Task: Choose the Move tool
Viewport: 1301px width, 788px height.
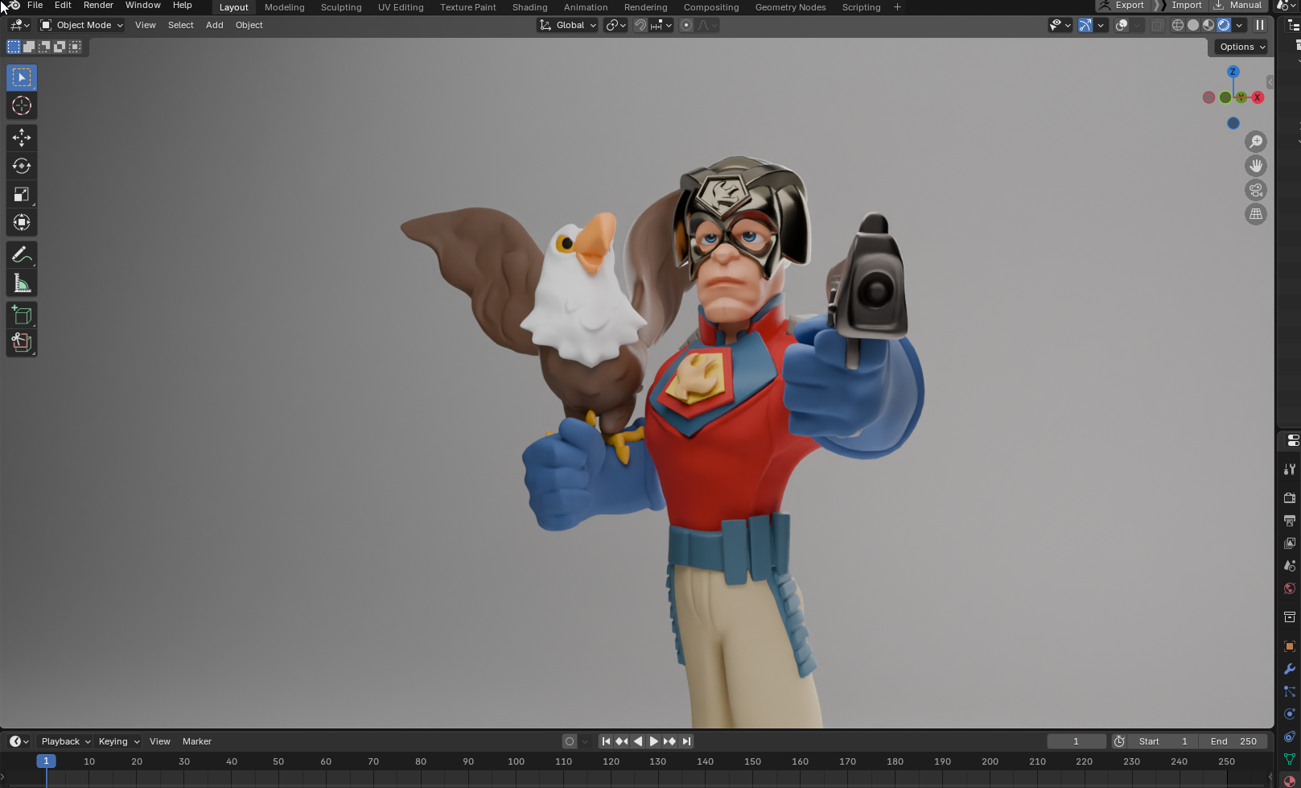Action: pyautogui.click(x=22, y=138)
